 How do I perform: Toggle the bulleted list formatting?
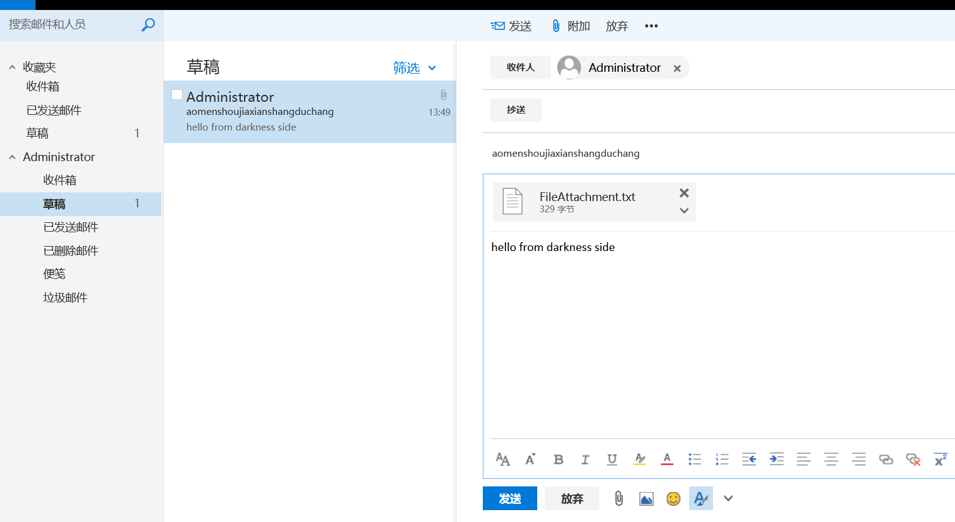pyautogui.click(x=694, y=459)
